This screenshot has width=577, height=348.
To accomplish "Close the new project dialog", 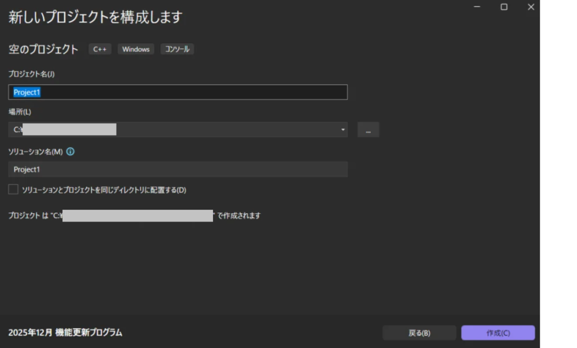I will click(x=530, y=7).
